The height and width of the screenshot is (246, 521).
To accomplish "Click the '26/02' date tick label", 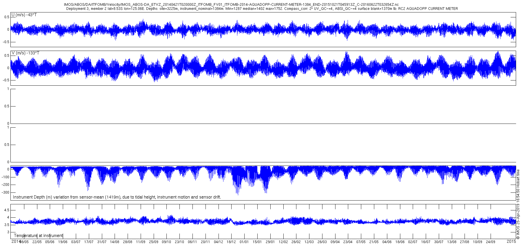I will click(x=296, y=242).
